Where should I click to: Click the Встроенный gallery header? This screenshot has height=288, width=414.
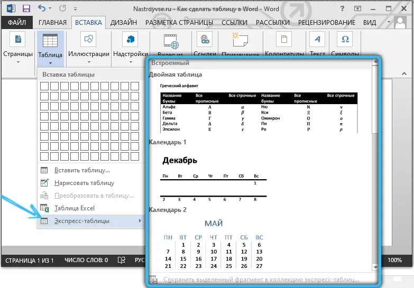click(x=170, y=63)
